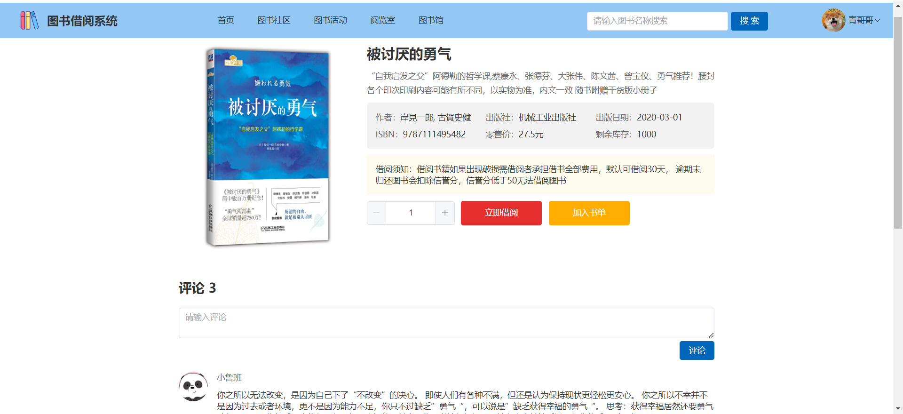Viewport: 903px width, 414px height.
Task: Open 图书馆 navigation item
Action: coord(431,20)
